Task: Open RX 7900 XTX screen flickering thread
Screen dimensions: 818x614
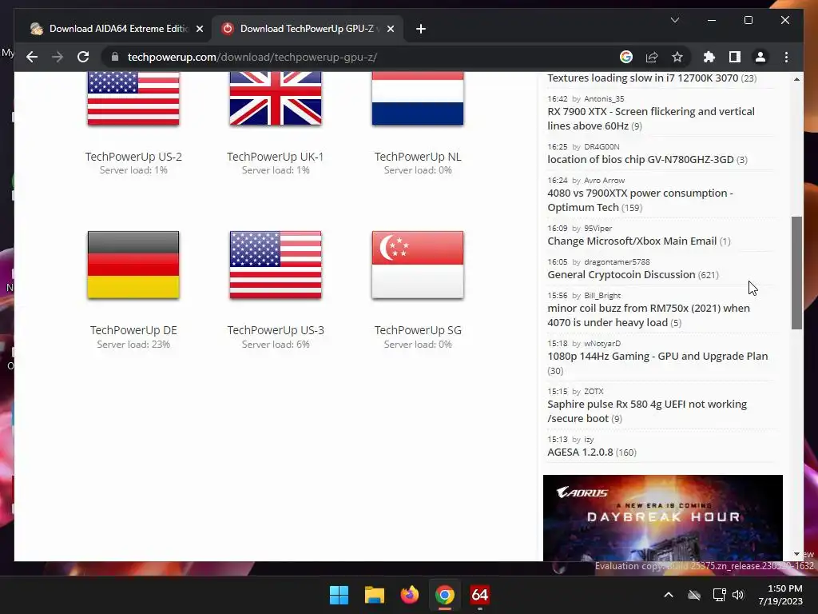Action: point(650,118)
